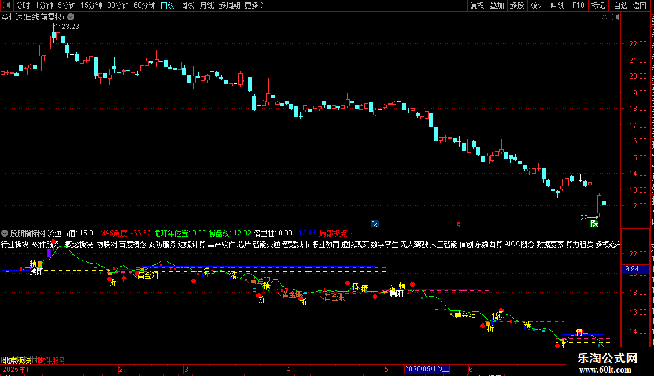654x376 pixels.
Task: Click the 复权 button
Action: pos(477,5)
